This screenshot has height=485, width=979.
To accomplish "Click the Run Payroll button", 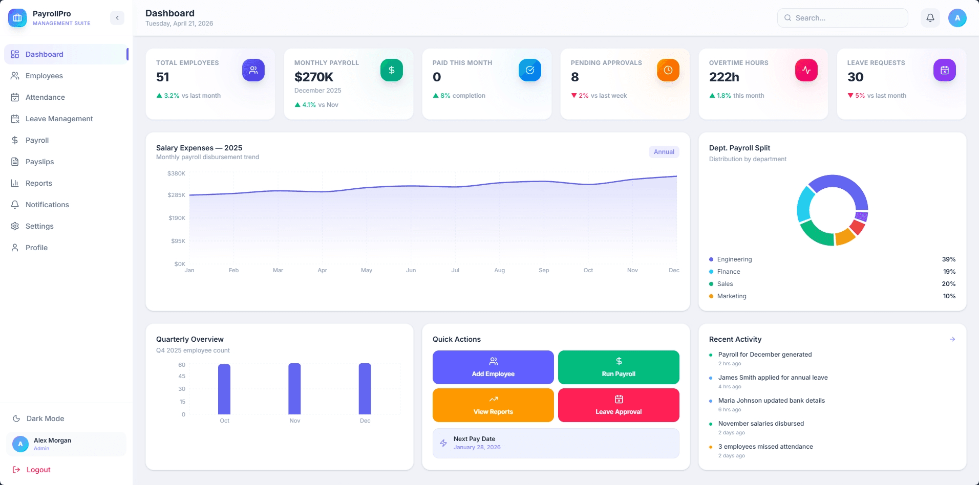I will (618, 367).
